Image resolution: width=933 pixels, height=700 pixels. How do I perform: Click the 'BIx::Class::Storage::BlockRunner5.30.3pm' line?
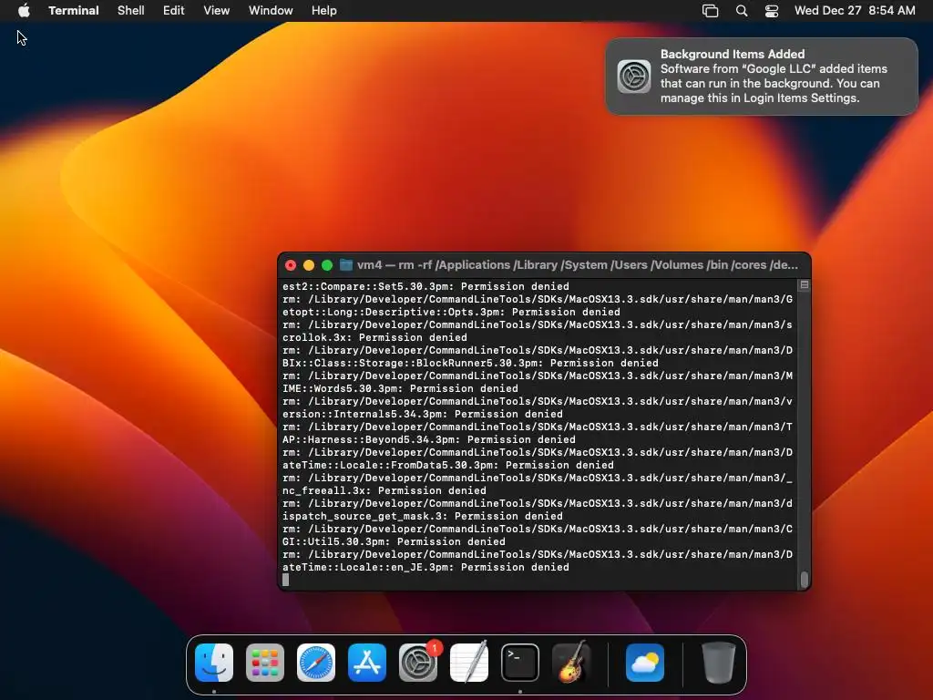point(471,363)
